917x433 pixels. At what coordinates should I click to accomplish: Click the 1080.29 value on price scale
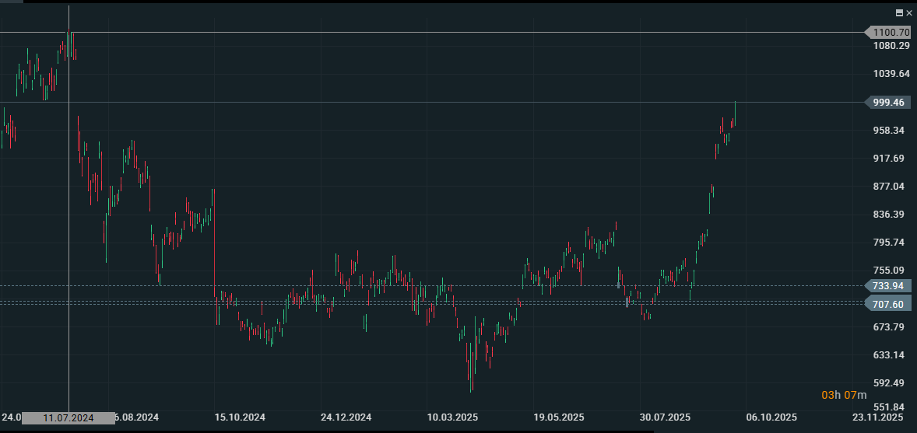click(x=891, y=46)
